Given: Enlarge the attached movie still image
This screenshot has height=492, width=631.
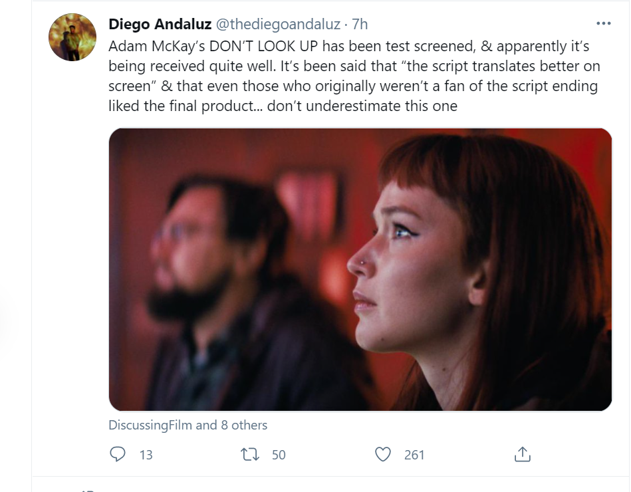Looking at the screenshot, I should (360, 269).
